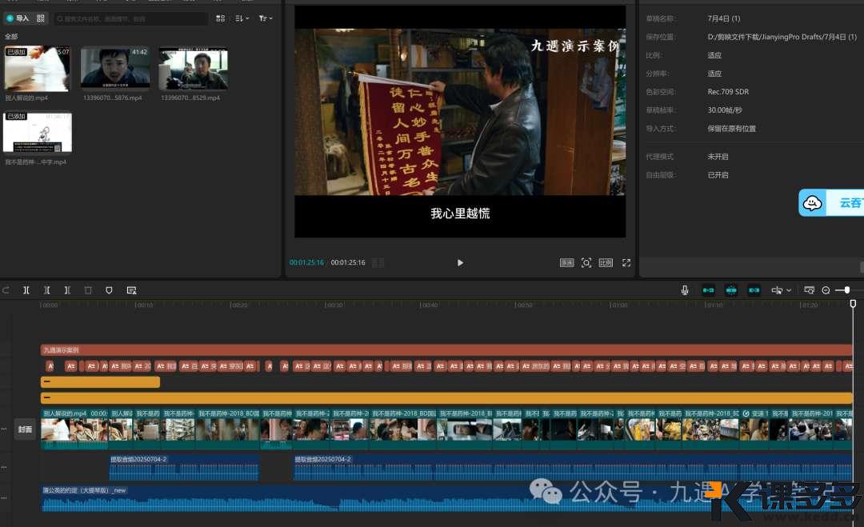Image resolution: width=864 pixels, height=527 pixels.
Task: Toggle original quality preview button
Action: pyautogui.click(x=566, y=262)
